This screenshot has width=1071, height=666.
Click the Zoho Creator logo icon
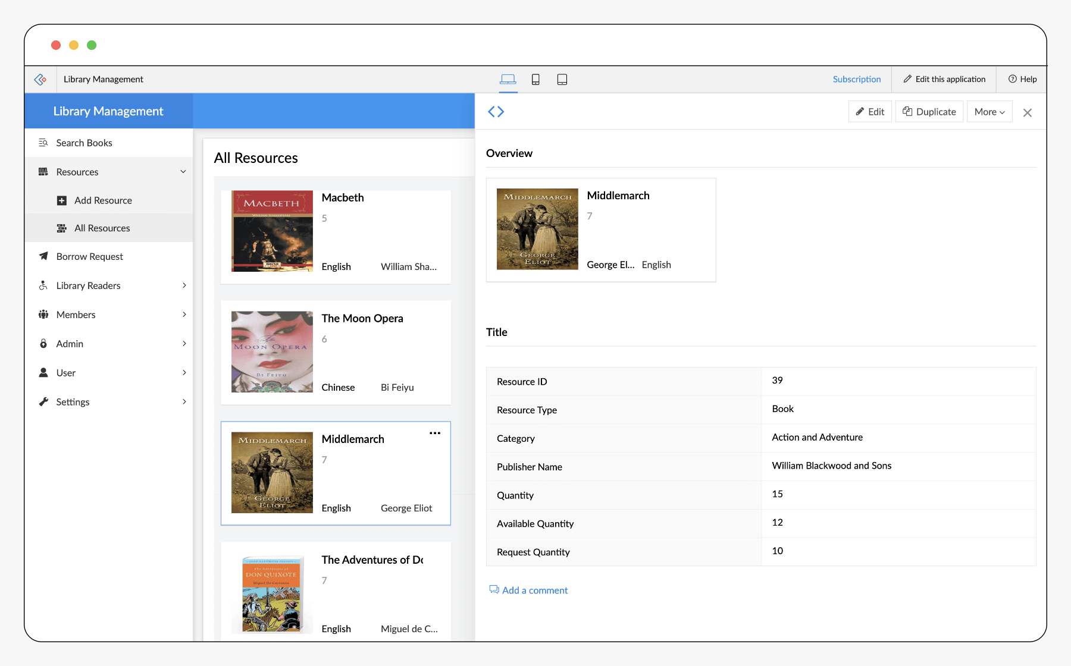(x=40, y=79)
